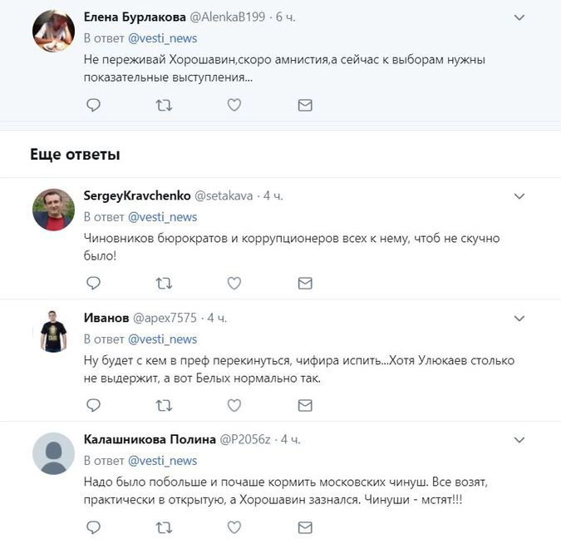The width and height of the screenshot is (561, 539).
Task: Reply to SergeyKravchenko's tweet
Action: coord(94,283)
